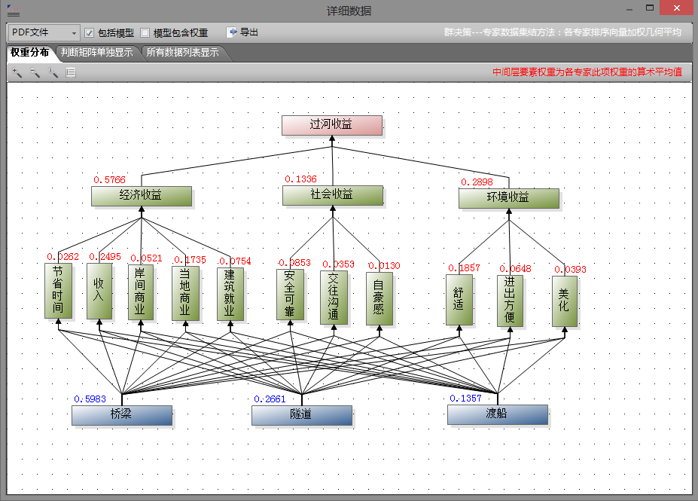Click the 0.1735 weight above 当地商业

(190, 260)
